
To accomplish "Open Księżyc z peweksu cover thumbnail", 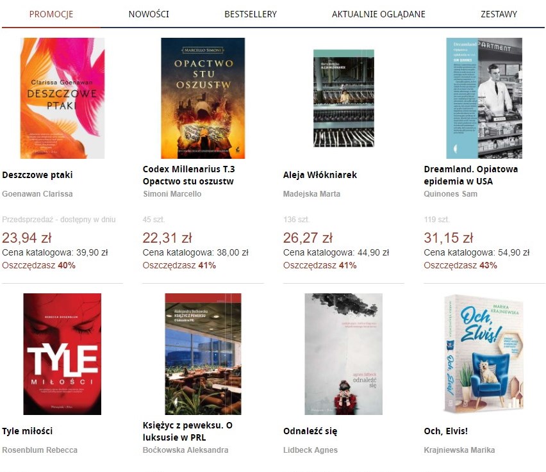I will click(203, 354).
